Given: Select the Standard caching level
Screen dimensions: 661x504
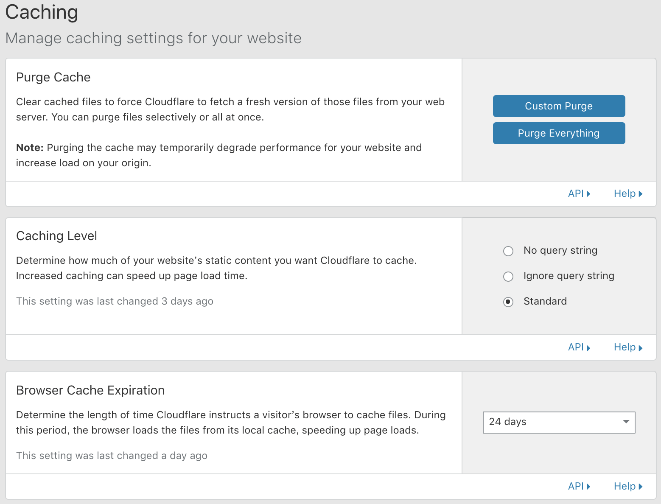Looking at the screenshot, I should point(508,302).
